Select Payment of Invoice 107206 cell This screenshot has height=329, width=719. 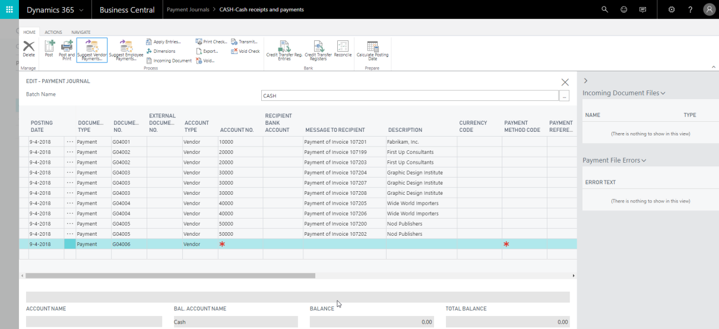pos(344,214)
